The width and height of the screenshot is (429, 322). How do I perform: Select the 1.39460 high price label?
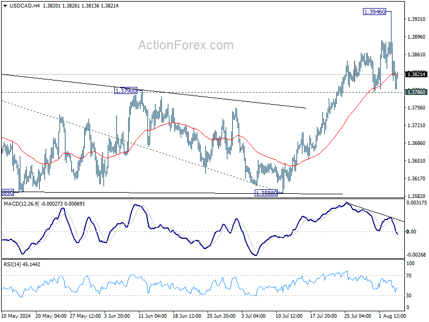pyautogui.click(x=374, y=12)
